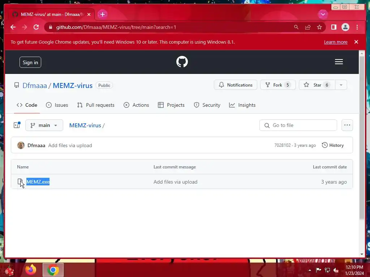The image size is (370, 277).
Task: Star the MEMZ-virus repository
Action: [x=317, y=85]
